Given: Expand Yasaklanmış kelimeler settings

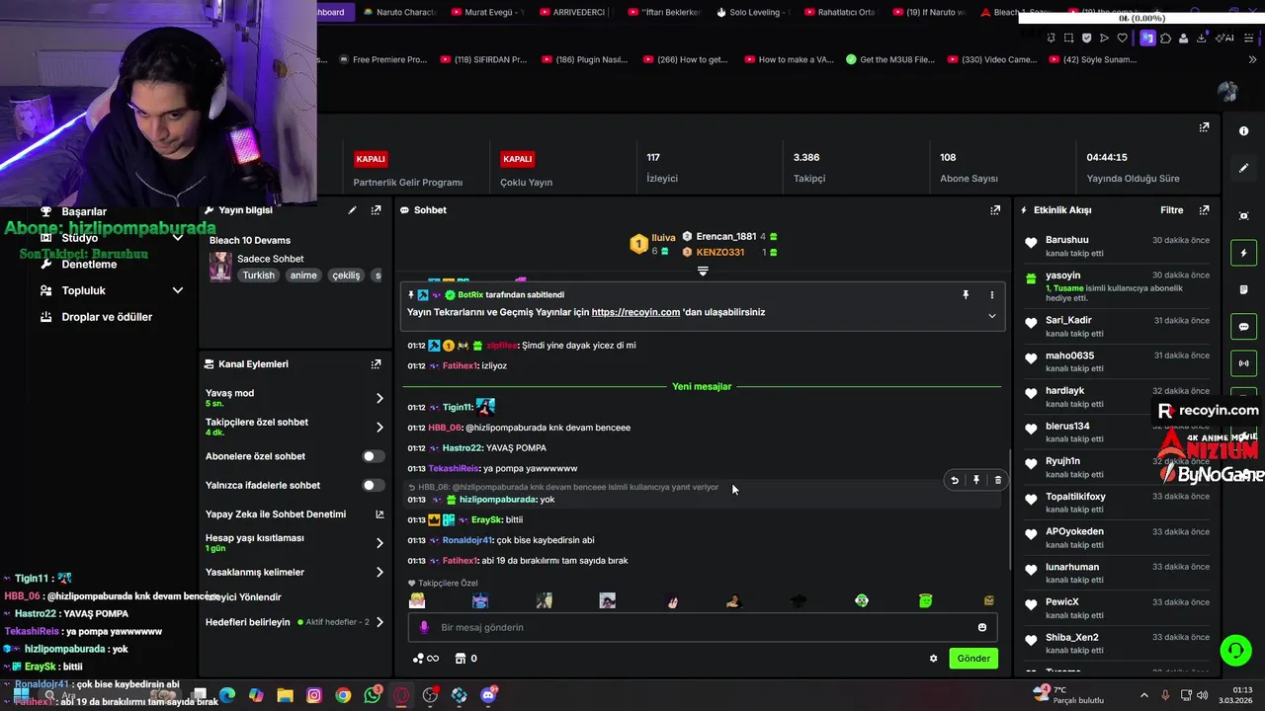Looking at the screenshot, I should point(379,572).
